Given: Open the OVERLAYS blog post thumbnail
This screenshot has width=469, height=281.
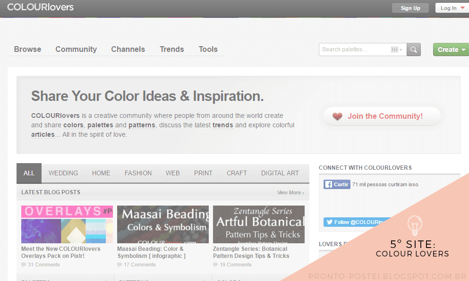Looking at the screenshot, I should [x=67, y=224].
